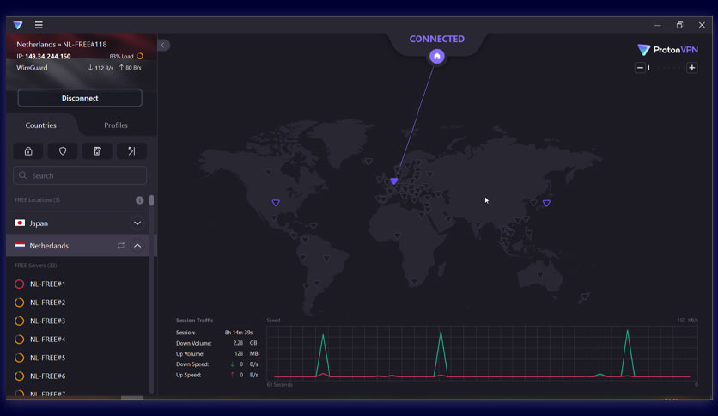Screen dimensions: 718x416
Task: Select the Canada map marker
Action: [268, 172]
